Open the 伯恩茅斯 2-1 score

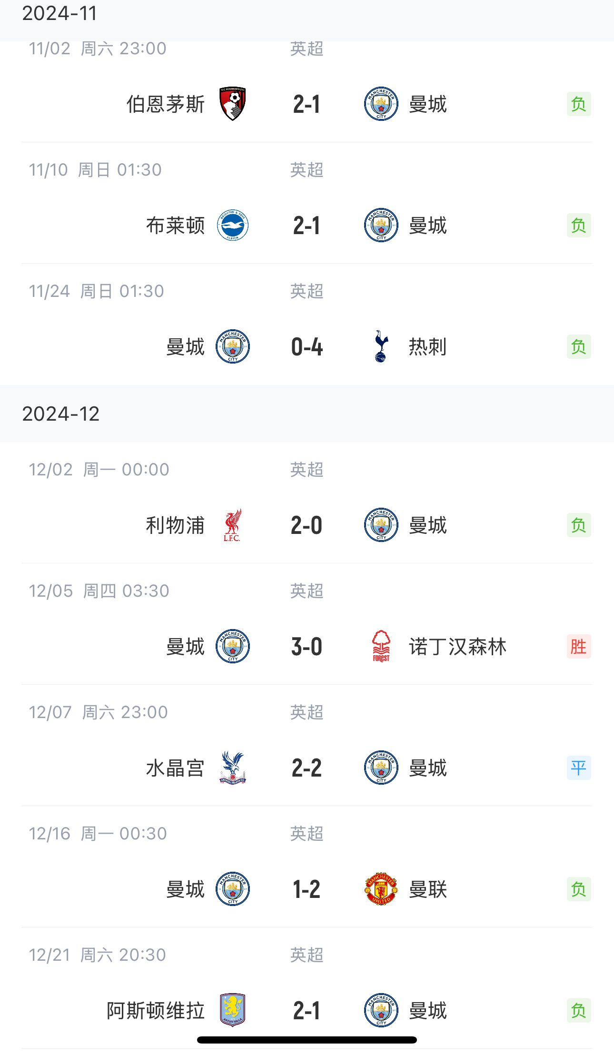(307, 104)
